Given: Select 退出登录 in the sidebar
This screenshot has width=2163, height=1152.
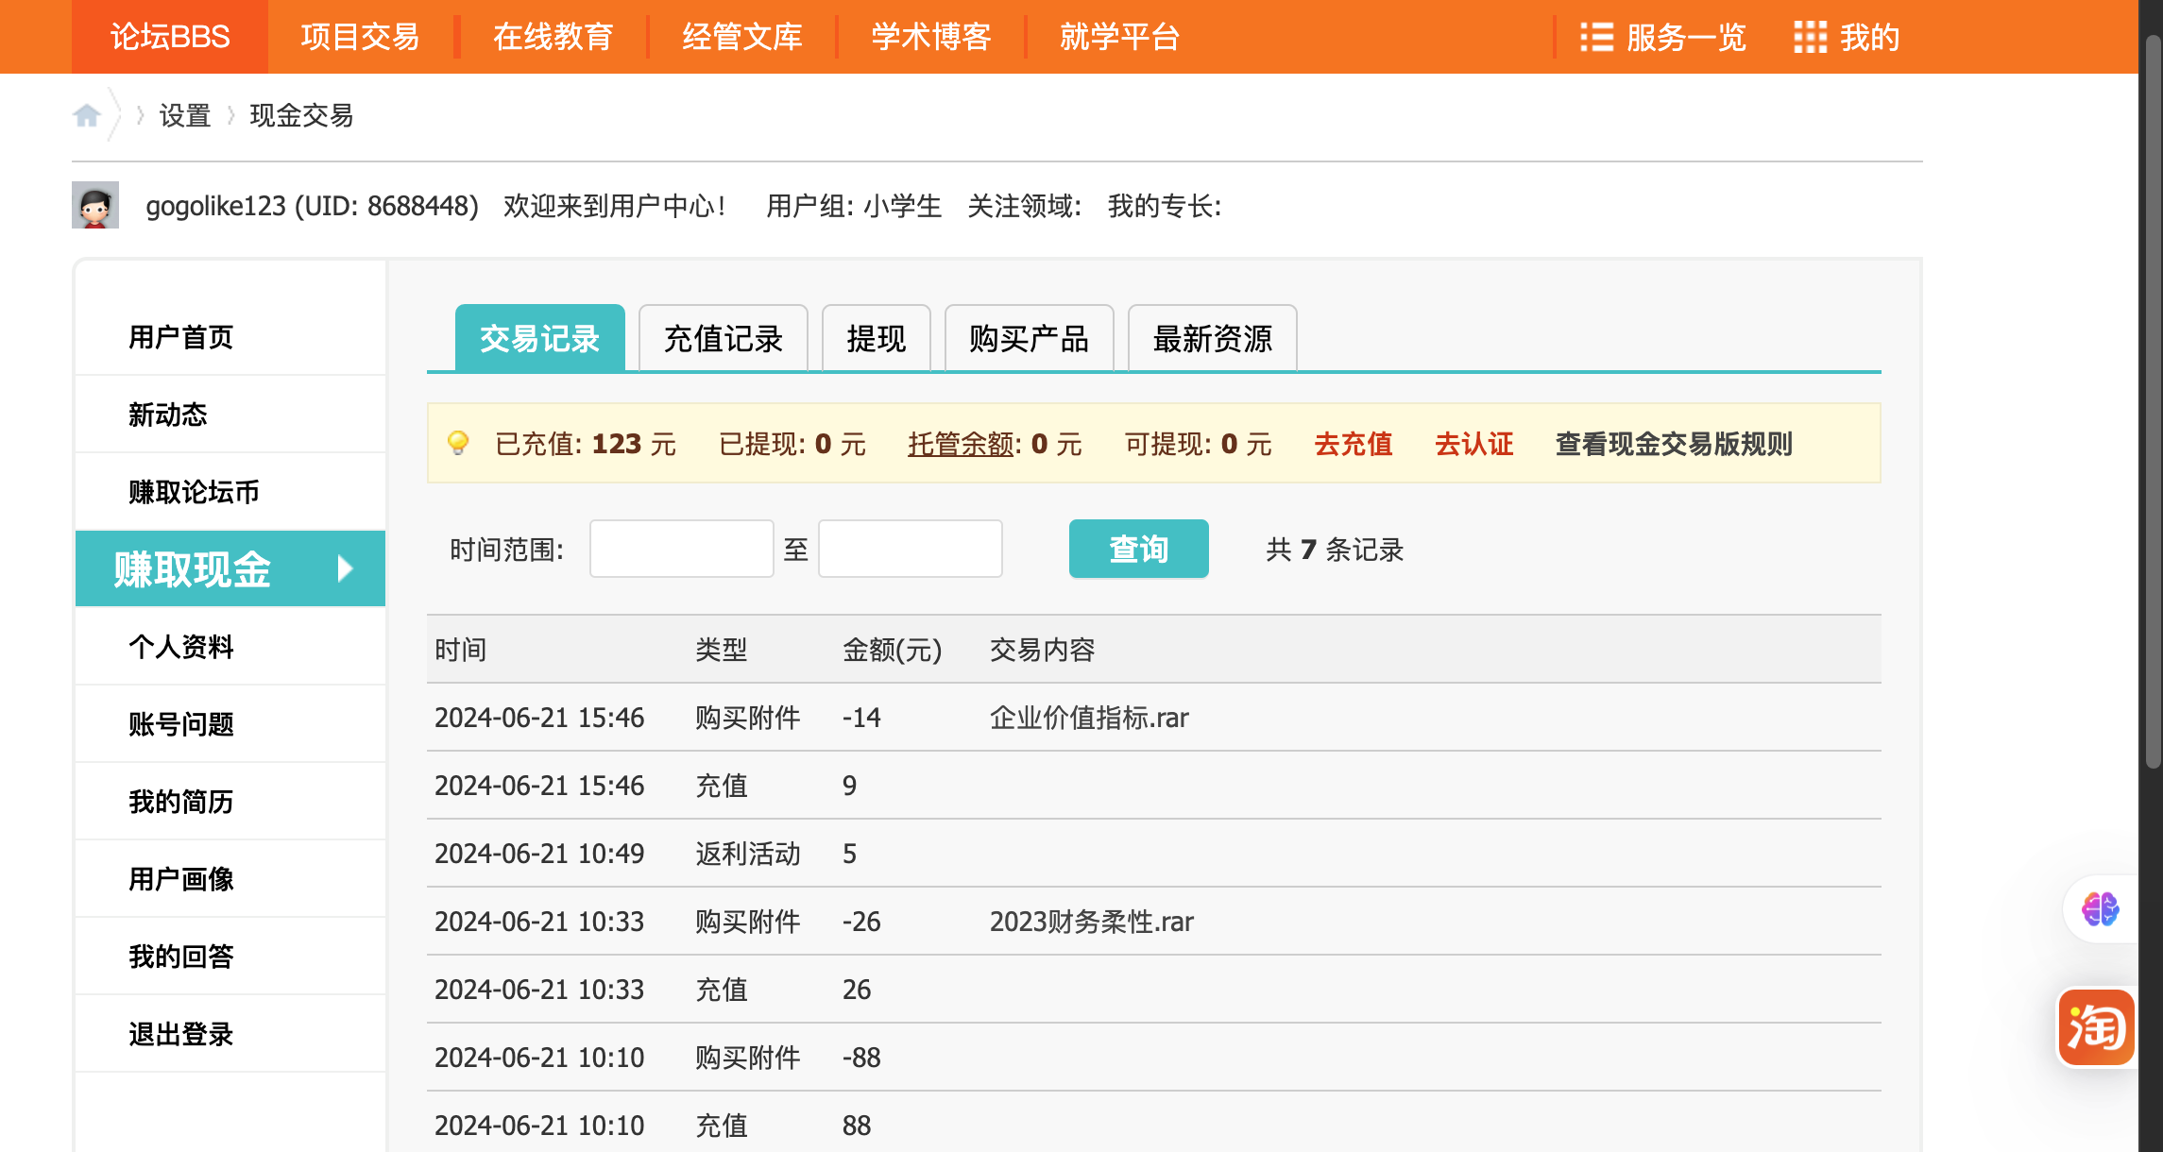Looking at the screenshot, I should tap(180, 1034).
